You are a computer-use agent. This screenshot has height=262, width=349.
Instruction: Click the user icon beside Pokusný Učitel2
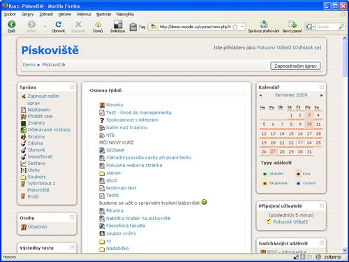pos(269,221)
